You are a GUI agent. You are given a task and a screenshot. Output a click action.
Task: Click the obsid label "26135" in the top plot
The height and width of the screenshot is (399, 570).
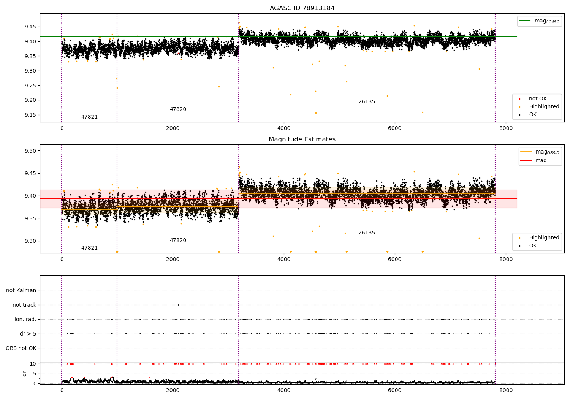[x=367, y=102]
